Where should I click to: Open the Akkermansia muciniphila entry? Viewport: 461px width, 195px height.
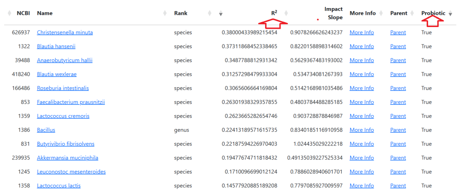[x=68, y=158]
